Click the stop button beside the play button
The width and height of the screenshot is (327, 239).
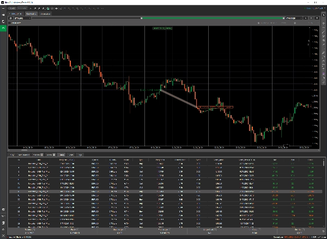coord(311,18)
